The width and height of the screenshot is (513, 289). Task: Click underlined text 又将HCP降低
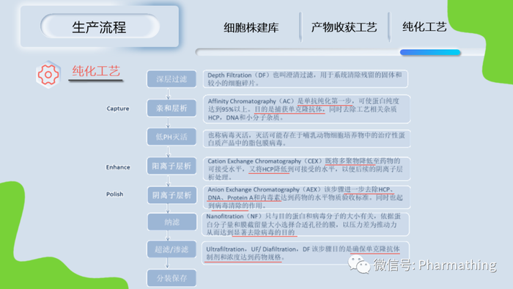[x=269, y=169]
